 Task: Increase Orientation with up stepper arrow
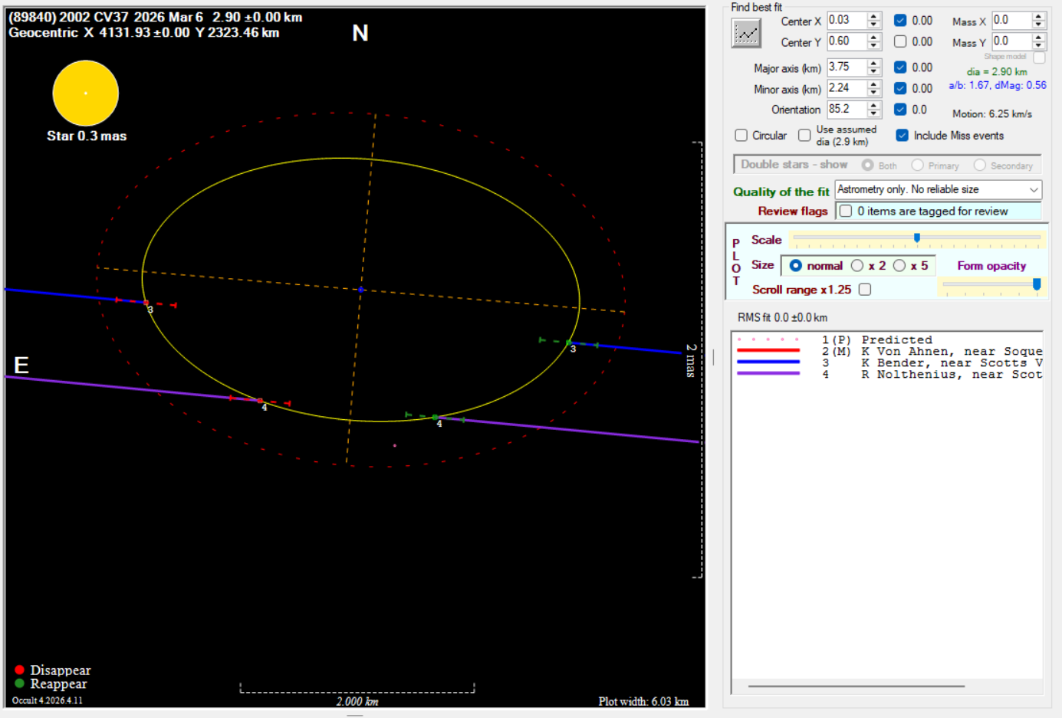tap(873, 106)
